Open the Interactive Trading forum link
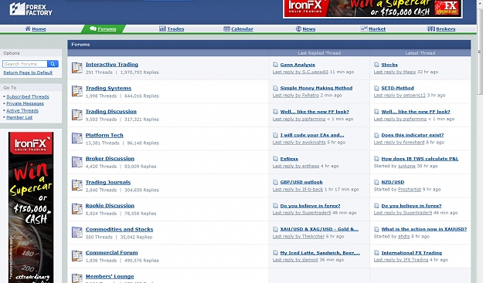The image size is (483, 283). coord(112,65)
